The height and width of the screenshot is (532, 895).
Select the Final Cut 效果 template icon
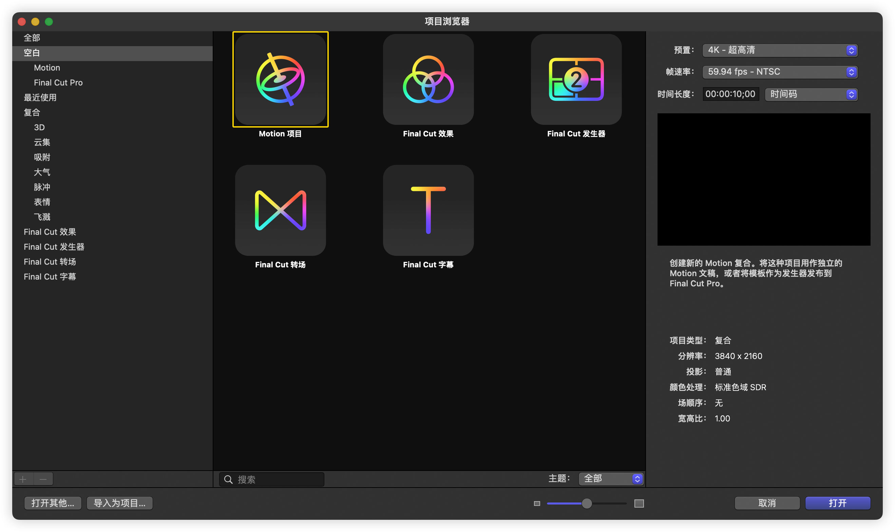(x=428, y=79)
